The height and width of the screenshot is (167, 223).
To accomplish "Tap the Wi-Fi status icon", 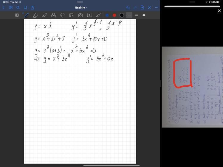I will click(207, 2).
